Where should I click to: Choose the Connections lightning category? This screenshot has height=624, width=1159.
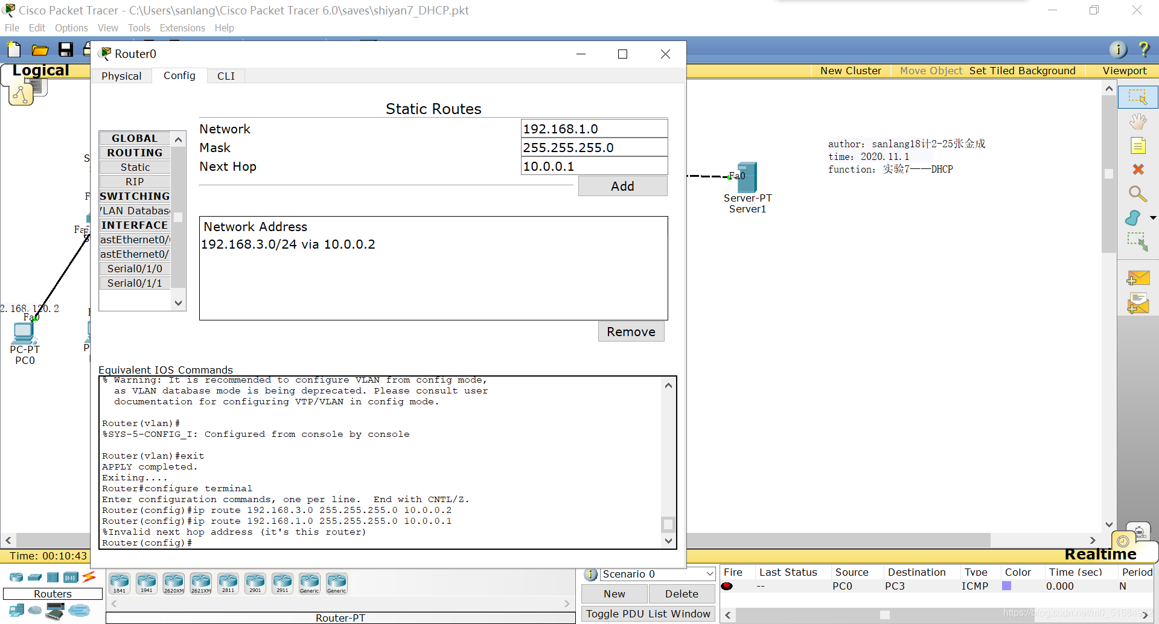click(x=89, y=577)
